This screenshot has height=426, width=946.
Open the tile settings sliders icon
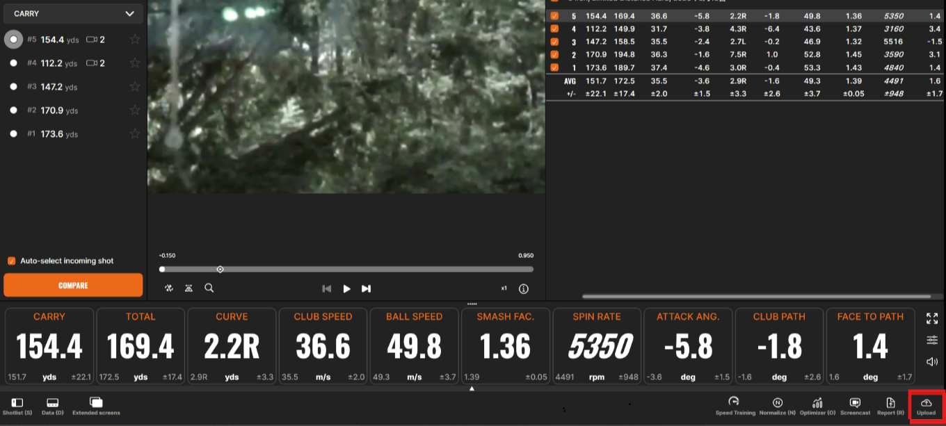[932, 340]
